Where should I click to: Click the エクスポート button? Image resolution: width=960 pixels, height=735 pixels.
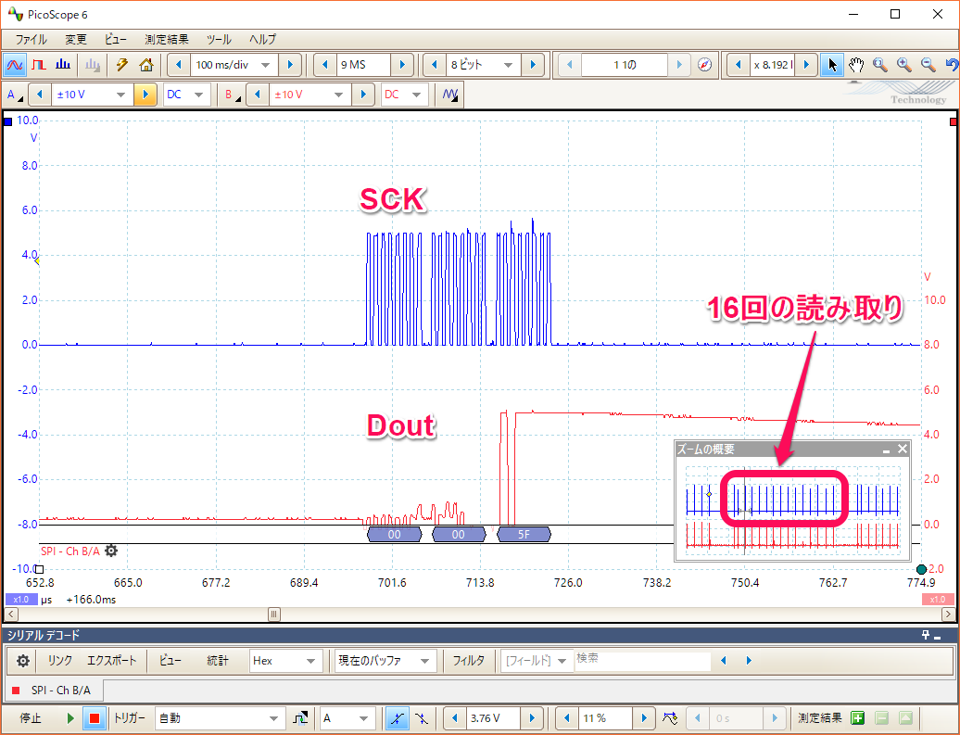(111, 661)
